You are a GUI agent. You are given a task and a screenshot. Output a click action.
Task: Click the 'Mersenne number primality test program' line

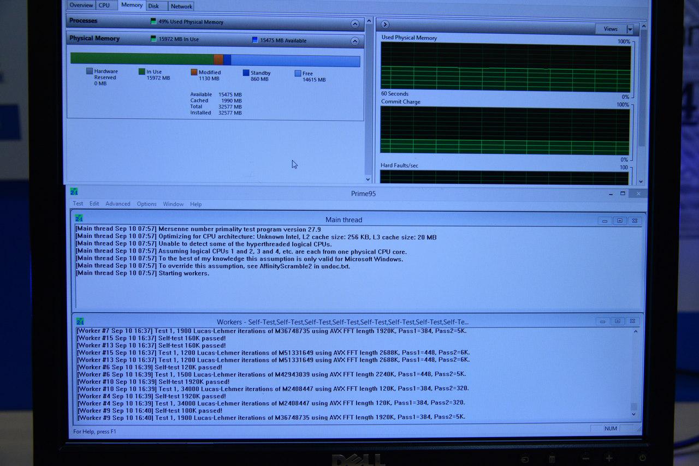(x=198, y=229)
